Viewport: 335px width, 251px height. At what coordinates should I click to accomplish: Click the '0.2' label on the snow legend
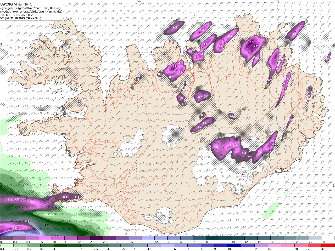[2, 242]
